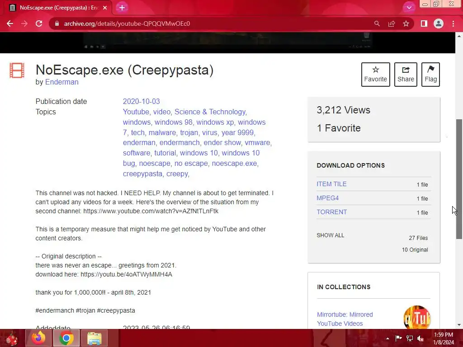463x347 pixels.
Task: Open the malware topic link
Action: coord(162,132)
